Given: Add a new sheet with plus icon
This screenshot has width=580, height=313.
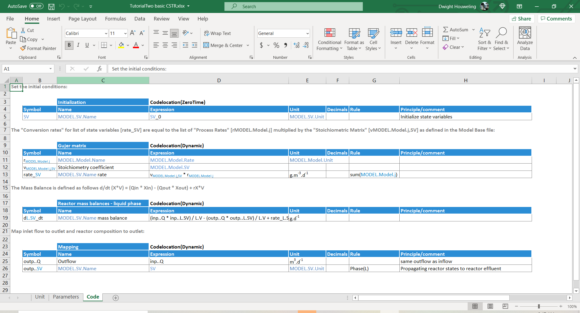Looking at the screenshot, I should pyautogui.click(x=115, y=298).
